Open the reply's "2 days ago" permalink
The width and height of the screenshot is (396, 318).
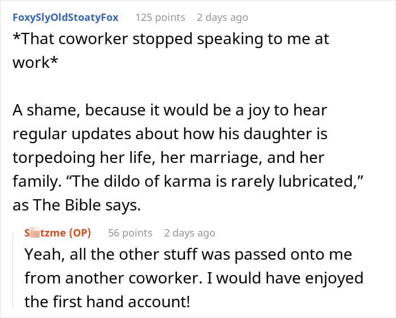click(x=190, y=233)
